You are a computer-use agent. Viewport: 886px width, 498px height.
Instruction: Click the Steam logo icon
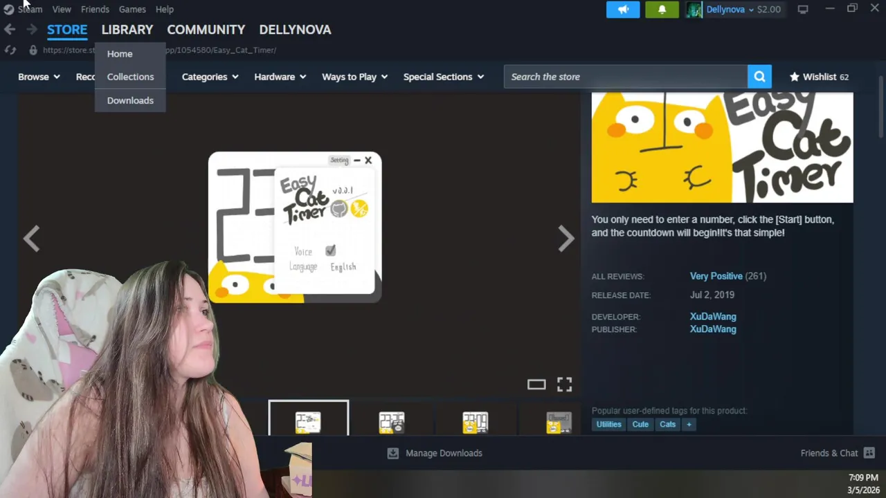[9, 10]
